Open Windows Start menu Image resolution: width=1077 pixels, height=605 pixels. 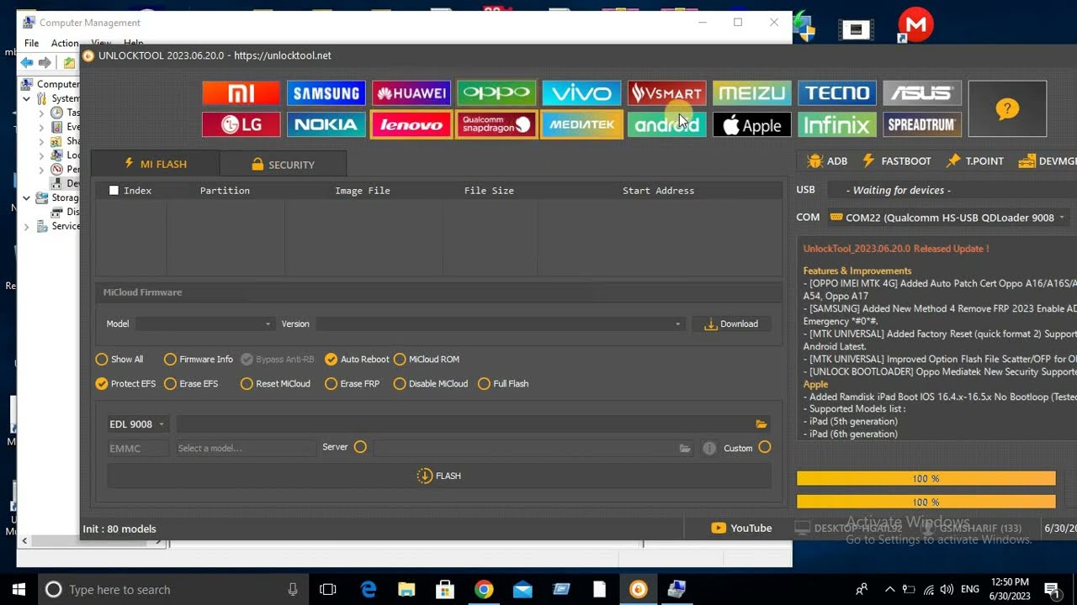(x=19, y=590)
